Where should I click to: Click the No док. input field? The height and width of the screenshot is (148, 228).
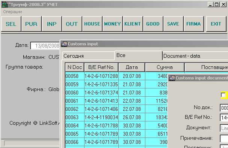tap(224, 108)
